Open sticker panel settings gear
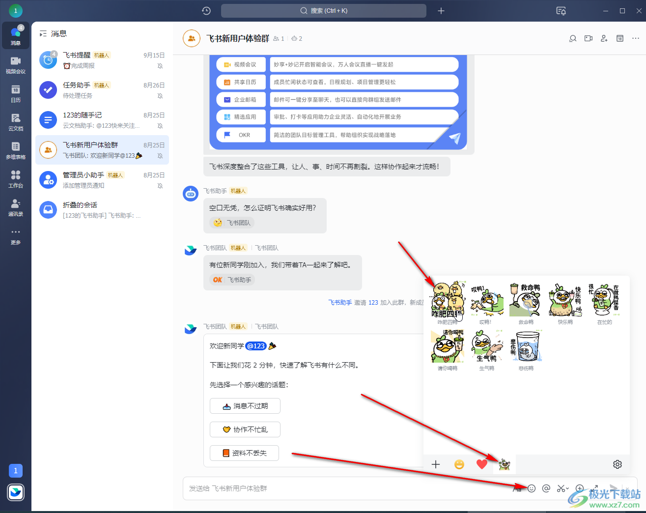646x513 pixels. (x=618, y=464)
